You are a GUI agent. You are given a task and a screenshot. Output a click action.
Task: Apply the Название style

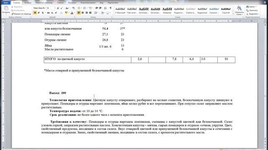tap(167, 10)
